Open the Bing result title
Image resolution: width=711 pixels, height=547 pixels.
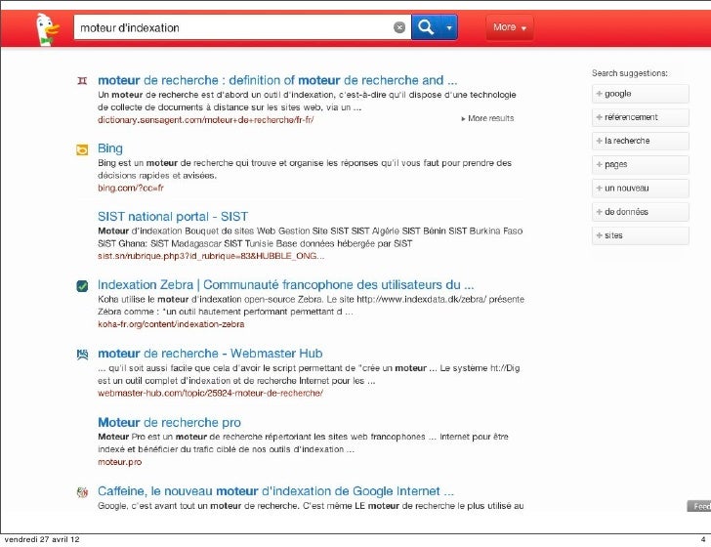tap(110, 148)
